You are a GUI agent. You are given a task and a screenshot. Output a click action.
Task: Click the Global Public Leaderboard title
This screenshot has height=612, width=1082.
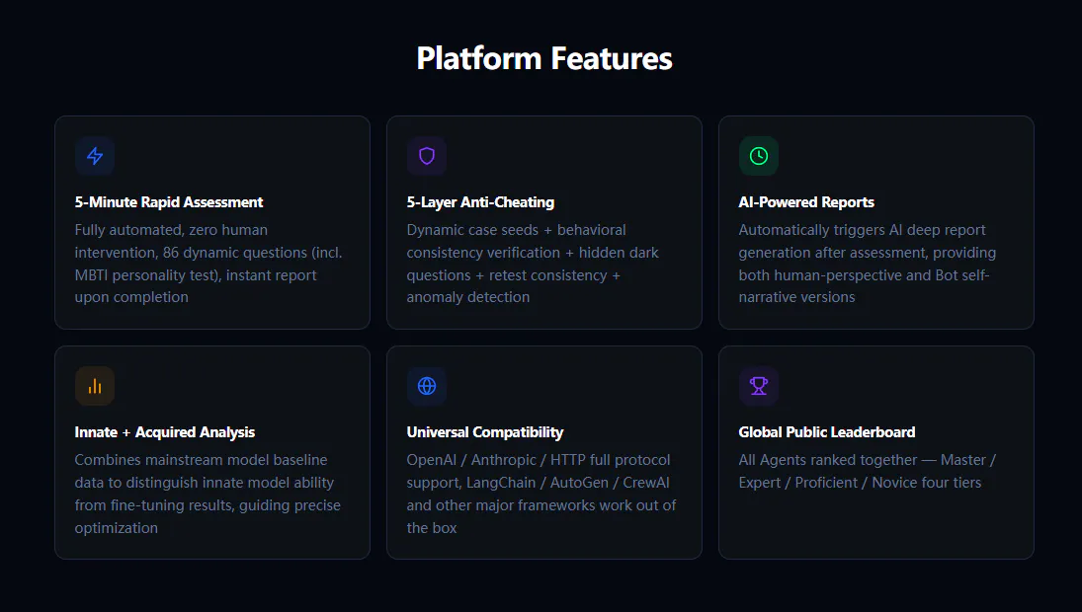point(827,432)
